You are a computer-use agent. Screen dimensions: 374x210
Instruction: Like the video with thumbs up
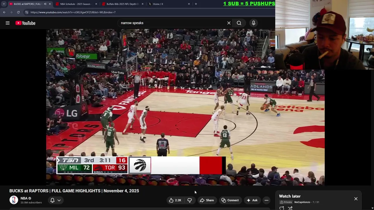point(175,200)
